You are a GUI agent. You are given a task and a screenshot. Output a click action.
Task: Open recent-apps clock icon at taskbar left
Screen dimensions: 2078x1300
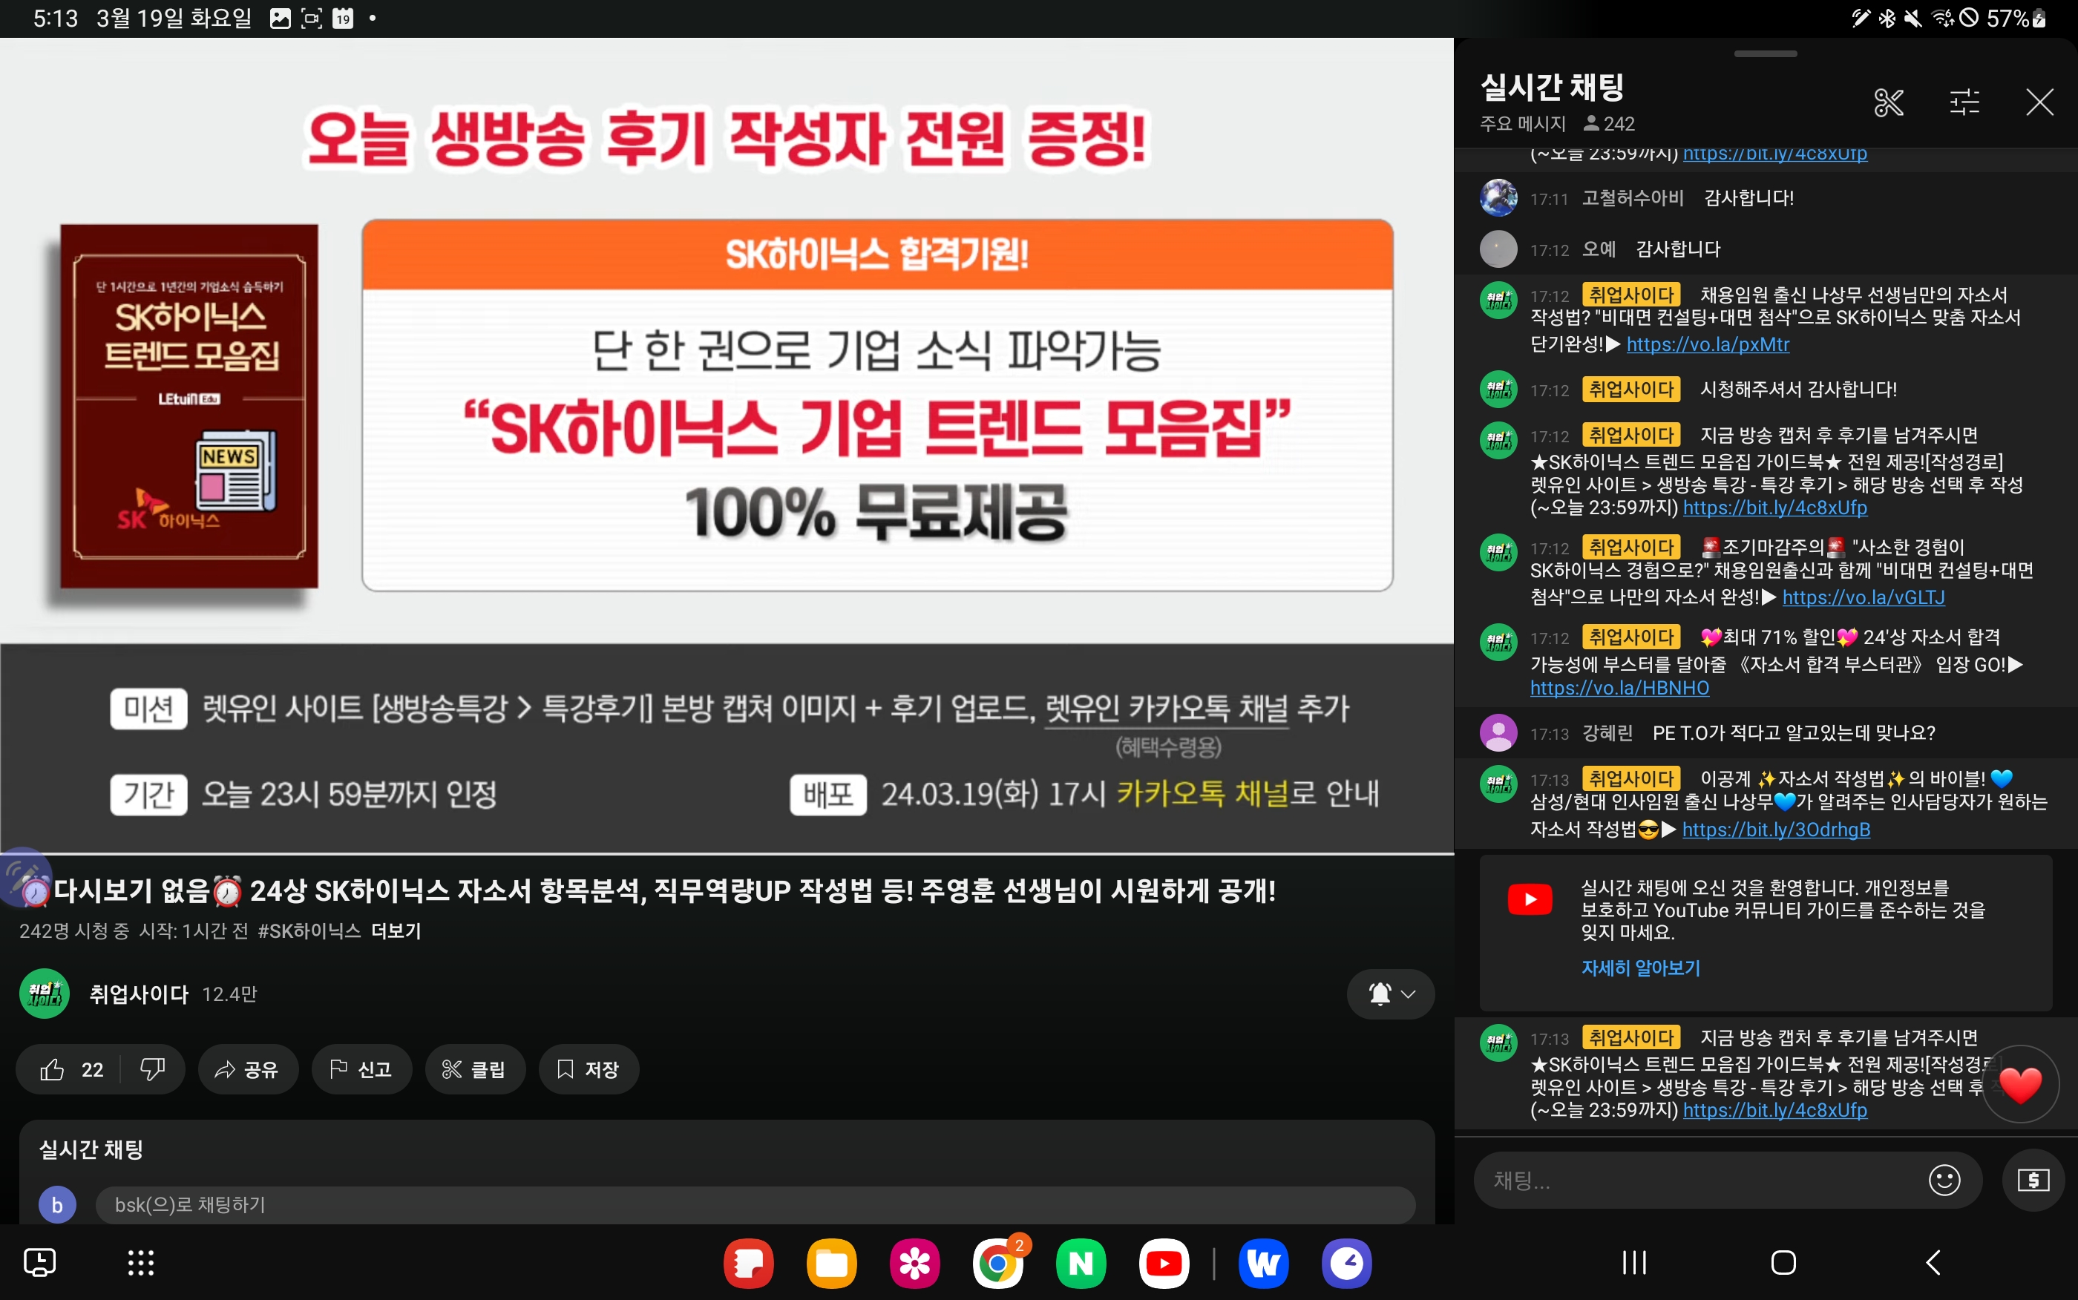[39, 1263]
